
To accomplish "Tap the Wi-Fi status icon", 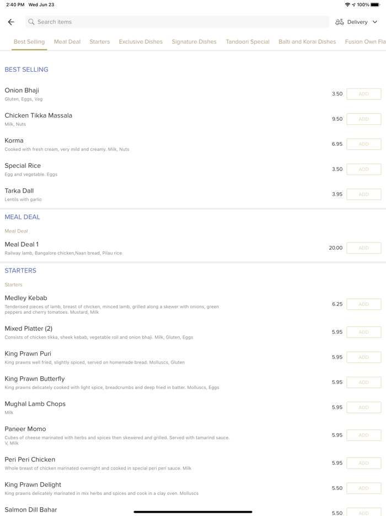I will (347, 4).
